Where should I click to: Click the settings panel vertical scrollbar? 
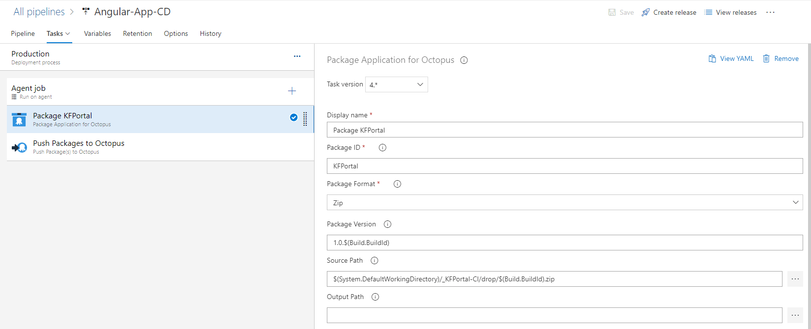(809, 186)
